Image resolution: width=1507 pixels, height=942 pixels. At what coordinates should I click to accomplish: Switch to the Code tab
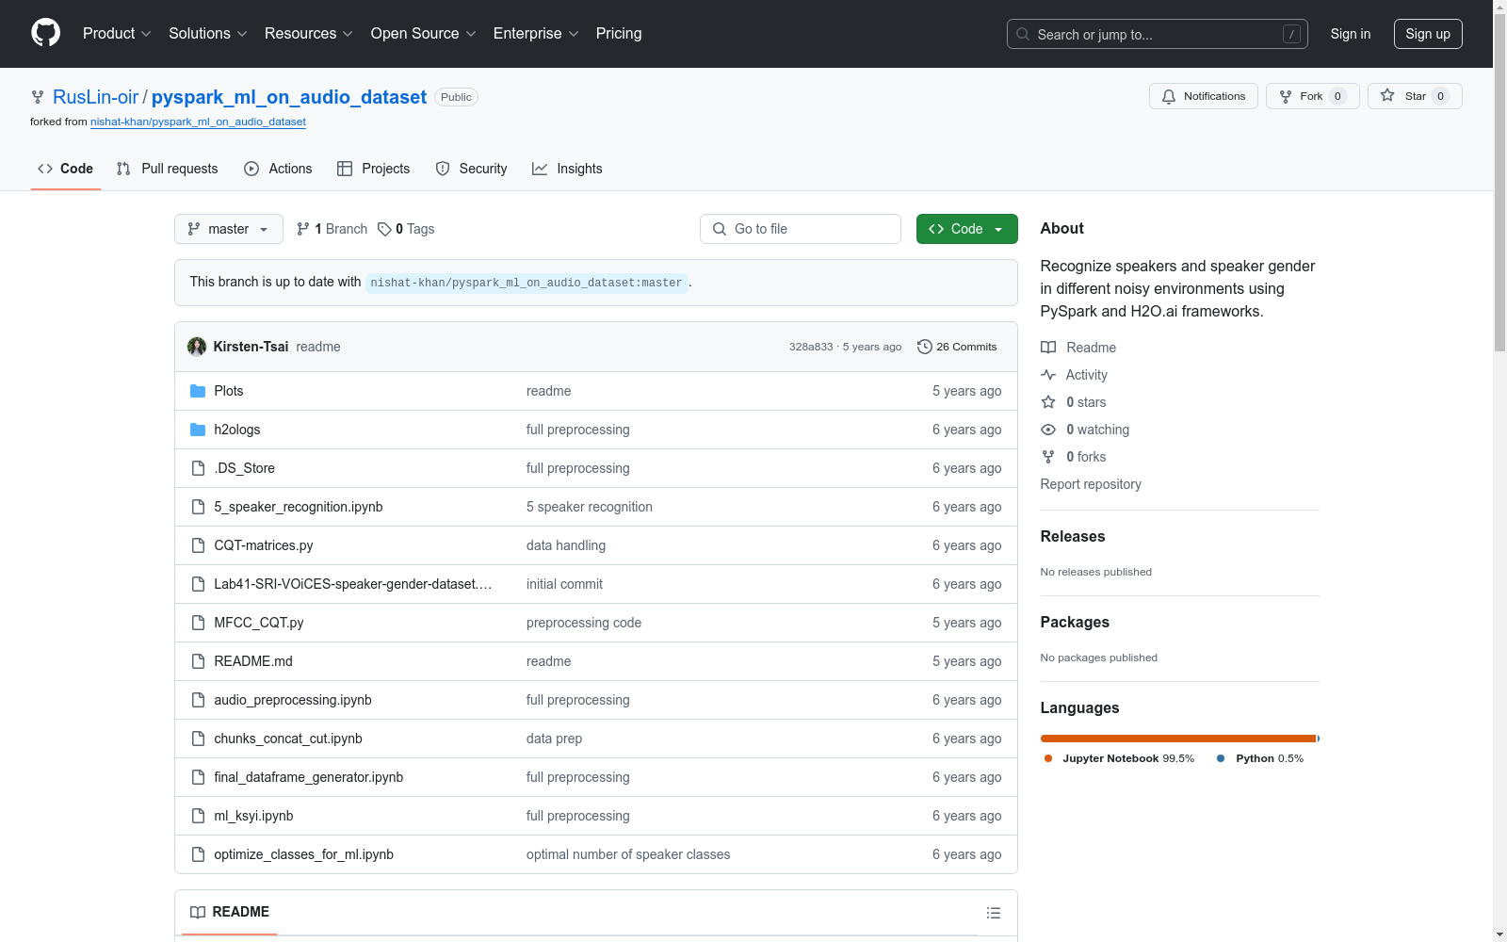[66, 169]
